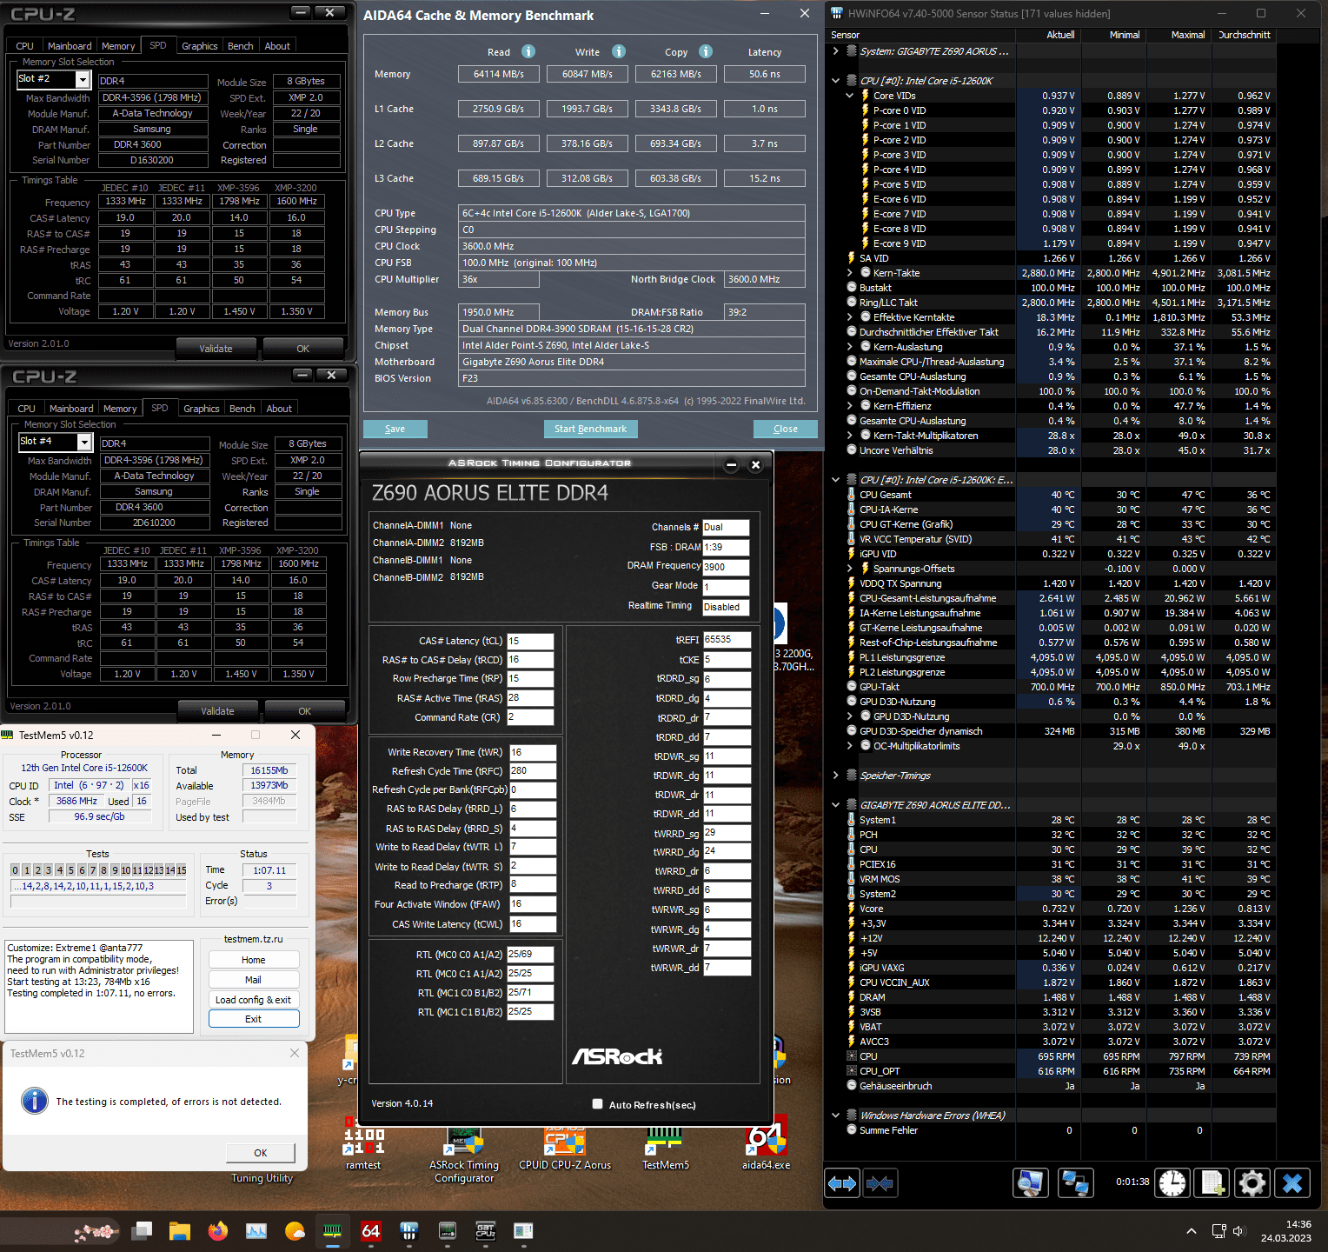The width and height of the screenshot is (1328, 1252).
Task: Expand the Kern-Takt-Multiplikatoren row
Action: tap(850, 436)
